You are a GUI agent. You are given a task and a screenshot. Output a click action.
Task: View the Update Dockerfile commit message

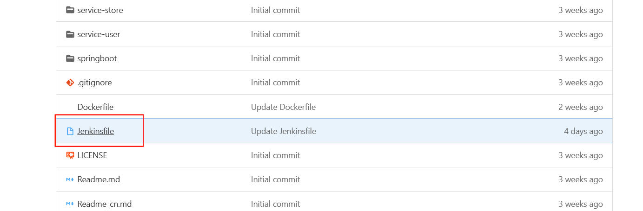coord(283,107)
